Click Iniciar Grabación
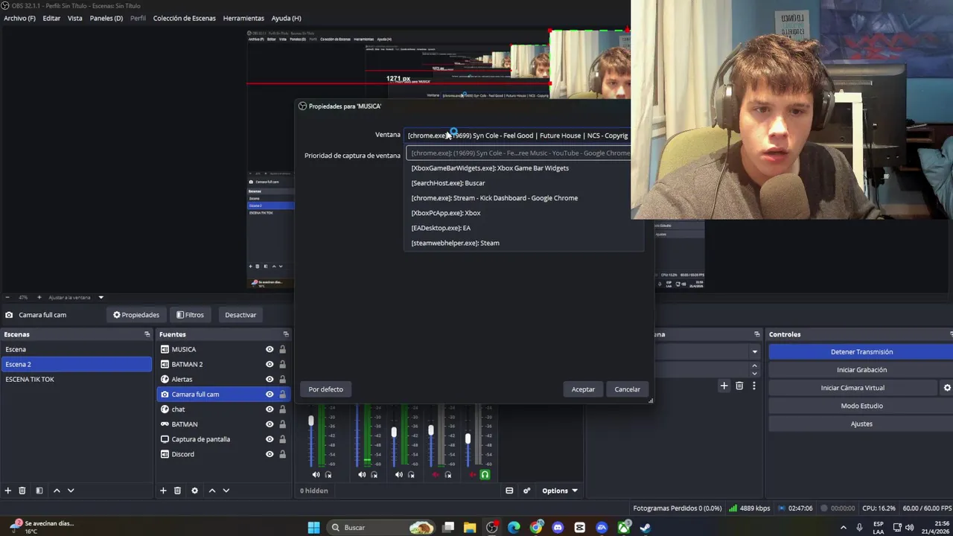Image resolution: width=953 pixels, height=536 pixels. [861, 370]
